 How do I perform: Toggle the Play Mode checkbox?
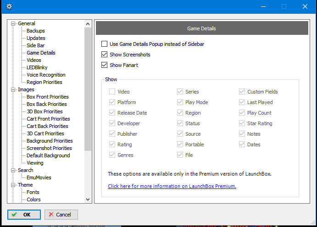[x=180, y=102]
